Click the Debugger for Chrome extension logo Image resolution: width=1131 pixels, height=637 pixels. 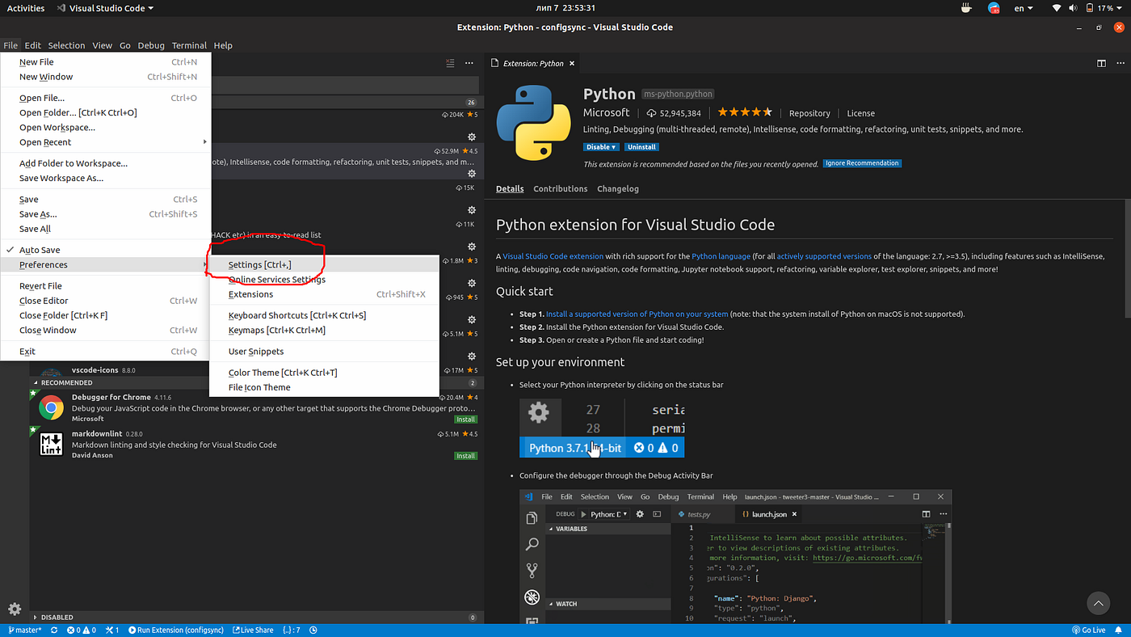51,408
